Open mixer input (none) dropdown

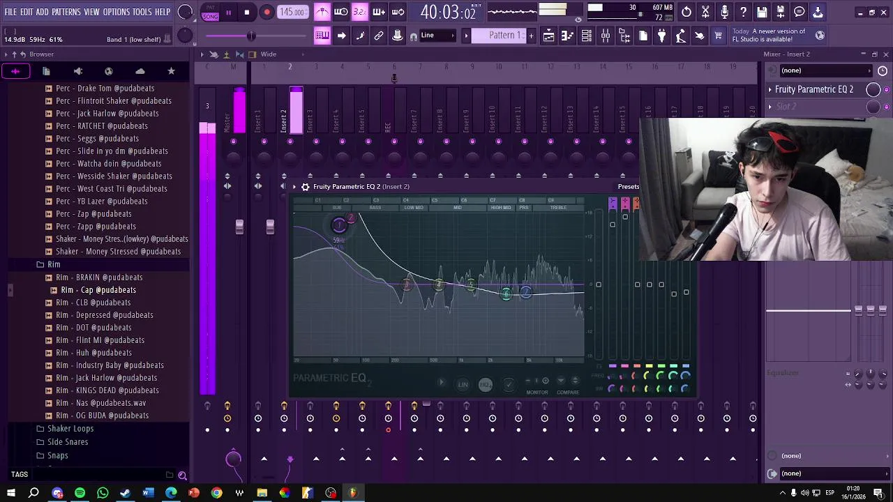(825, 70)
